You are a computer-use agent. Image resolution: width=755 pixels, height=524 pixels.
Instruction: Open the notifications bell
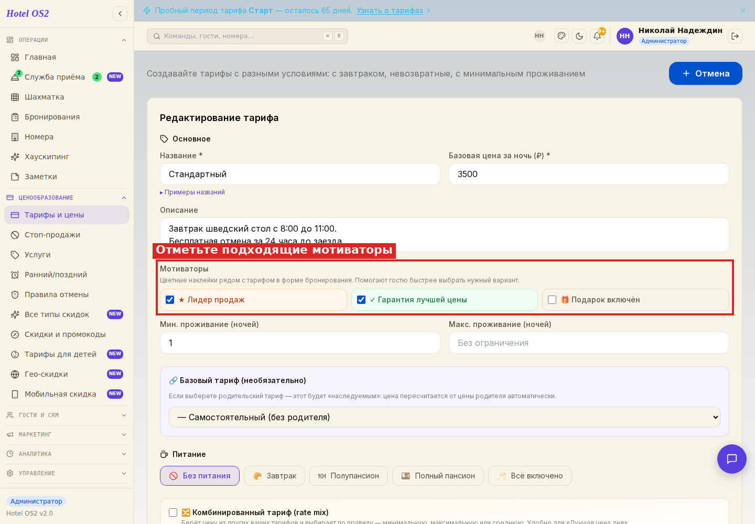click(597, 36)
